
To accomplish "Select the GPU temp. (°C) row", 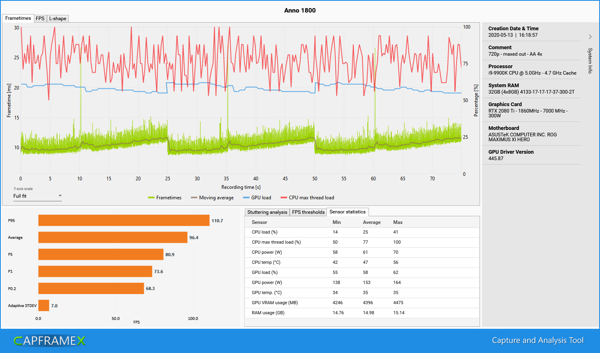I will click(362, 292).
